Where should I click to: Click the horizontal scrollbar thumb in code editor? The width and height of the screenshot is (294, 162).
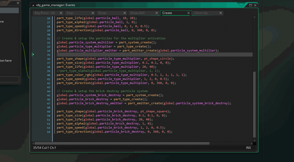[x=122, y=143]
